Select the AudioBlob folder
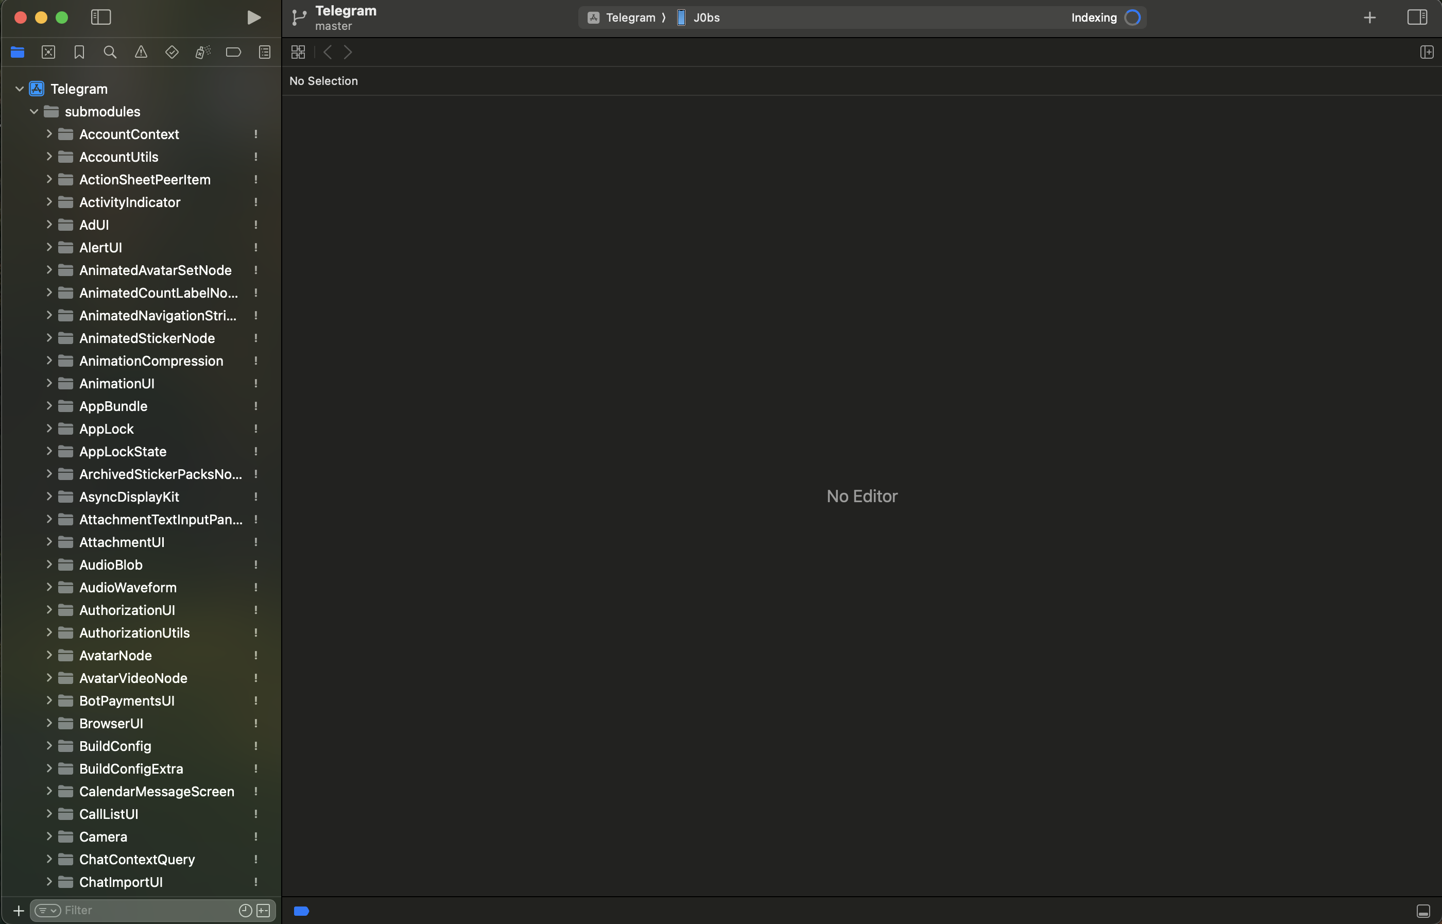Viewport: 1442px width, 924px height. coord(141,564)
